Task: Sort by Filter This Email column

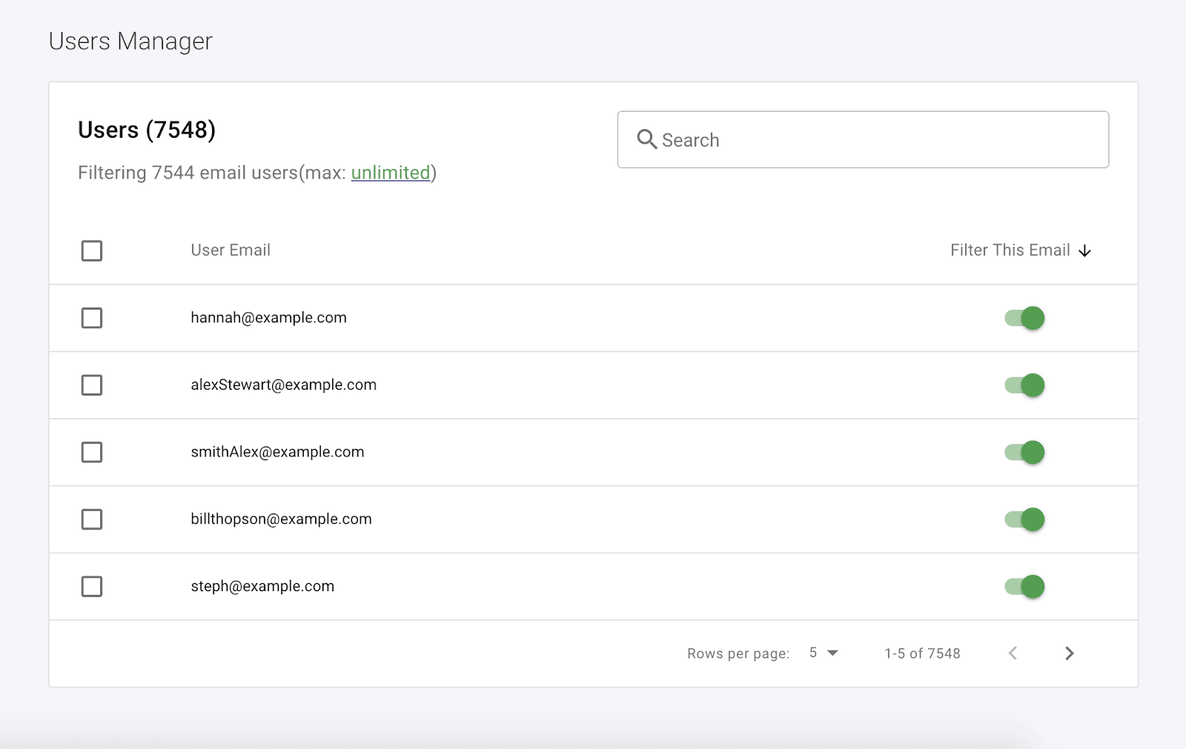Action: pos(1021,250)
